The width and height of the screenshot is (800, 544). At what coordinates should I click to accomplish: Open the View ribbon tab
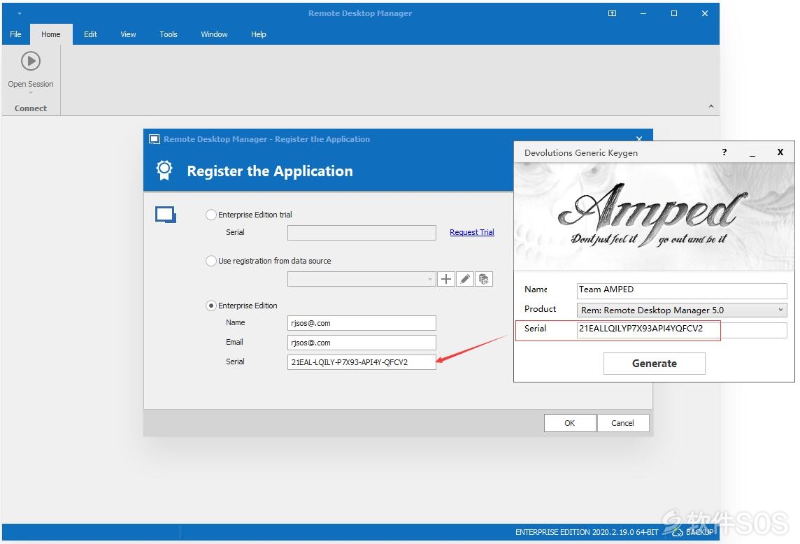(x=128, y=34)
